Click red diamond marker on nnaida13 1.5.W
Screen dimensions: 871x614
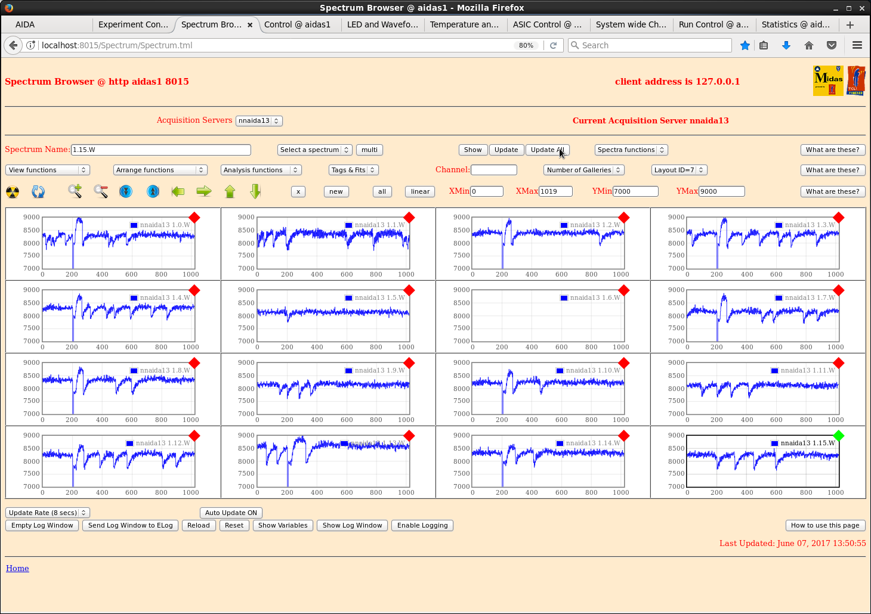click(x=409, y=290)
